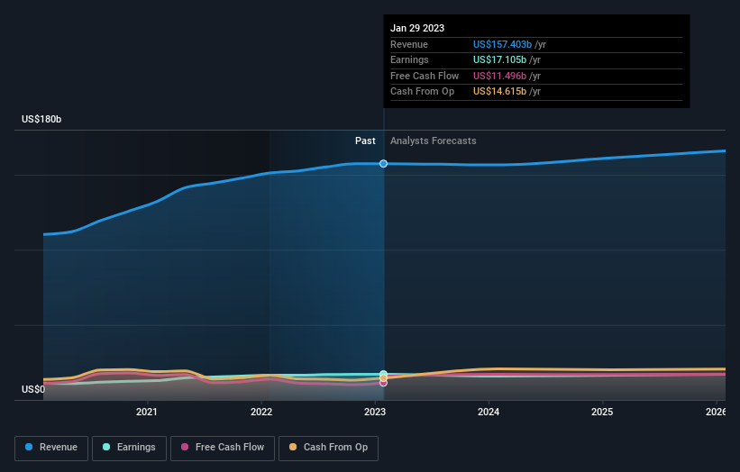Click the 2023 x-axis label
740x472 pixels.
click(x=375, y=412)
